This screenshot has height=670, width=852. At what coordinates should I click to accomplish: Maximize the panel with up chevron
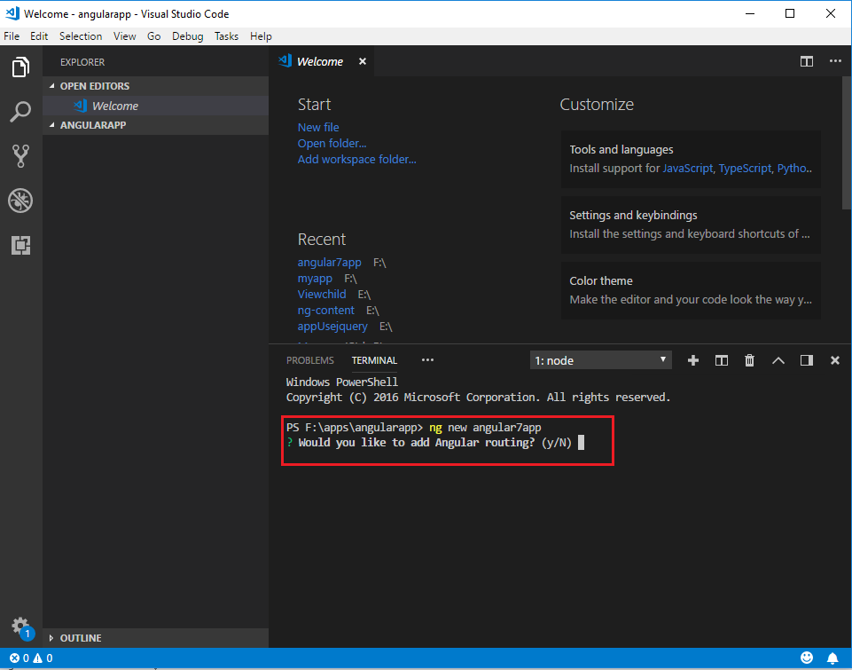pos(778,360)
